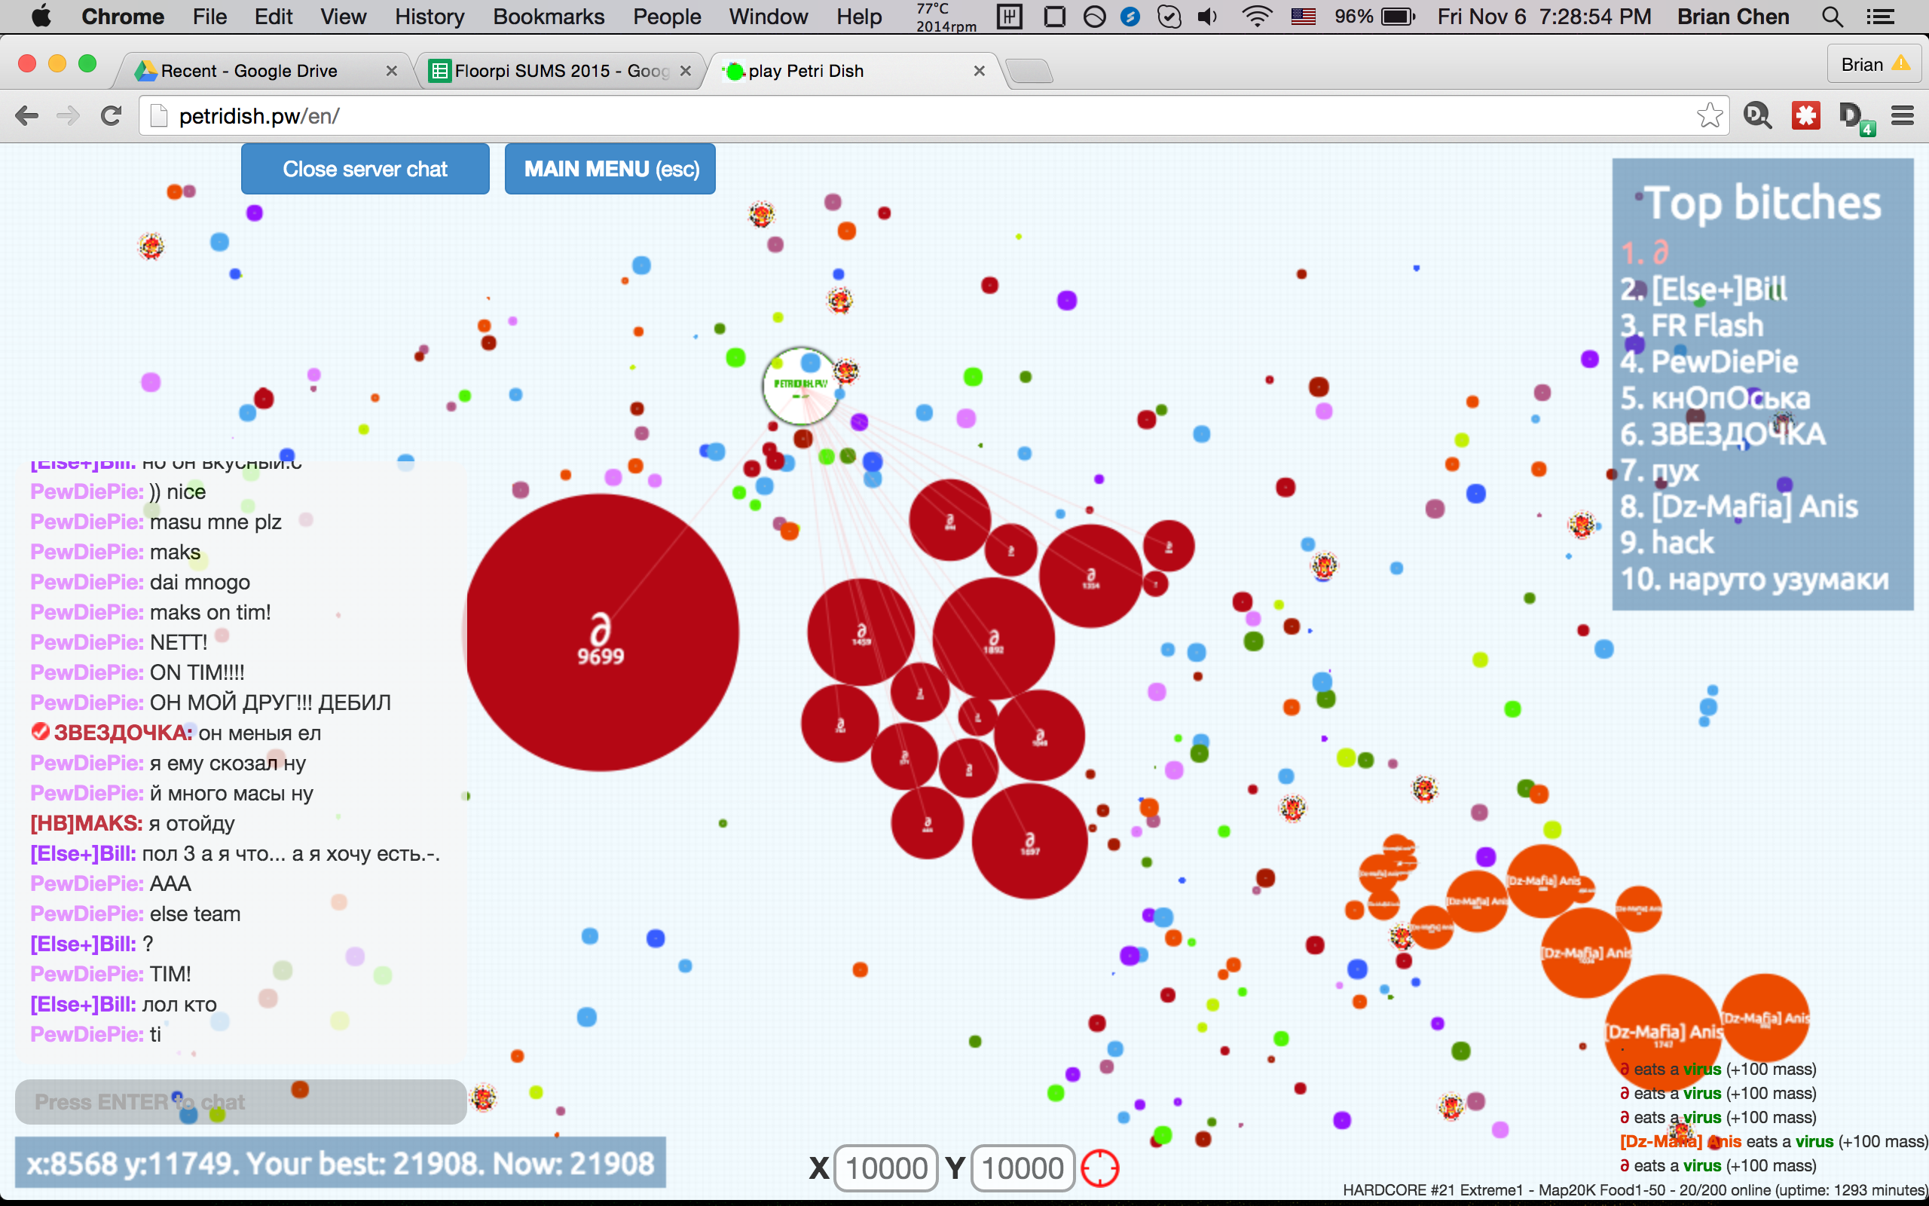The image size is (1929, 1206).
Task: Open the input language flag menu
Action: coord(1303,17)
